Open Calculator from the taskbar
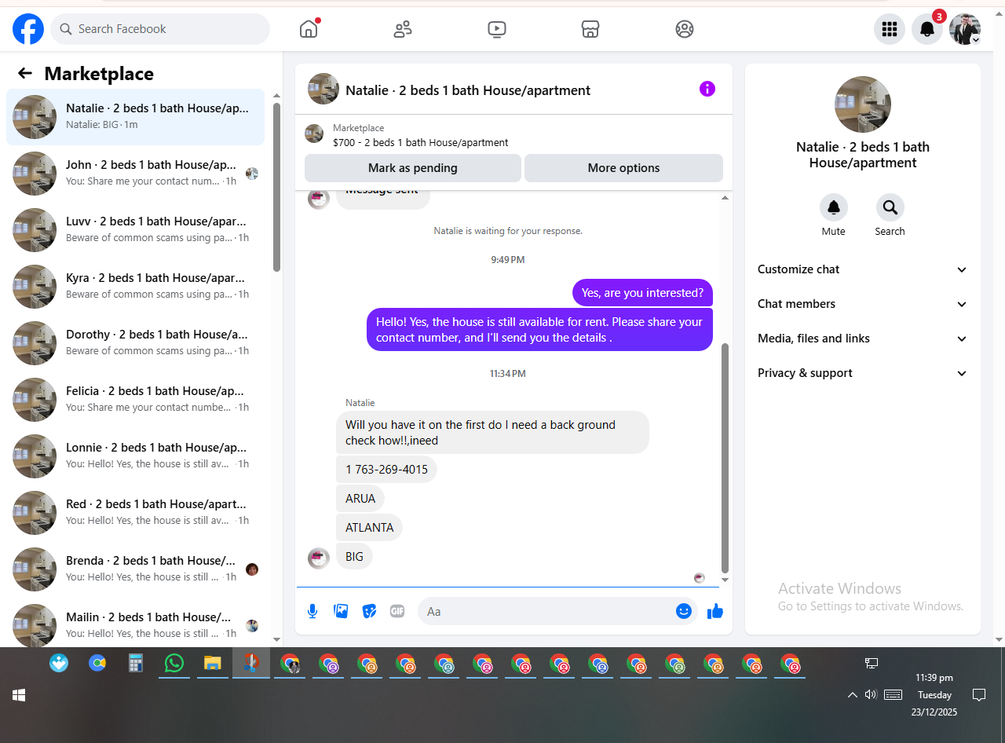 [136, 664]
